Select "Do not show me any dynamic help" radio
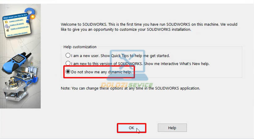 pyautogui.click(x=68, y=72)
